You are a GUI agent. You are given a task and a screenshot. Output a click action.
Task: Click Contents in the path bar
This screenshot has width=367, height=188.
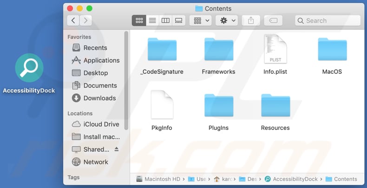[341, 179]
